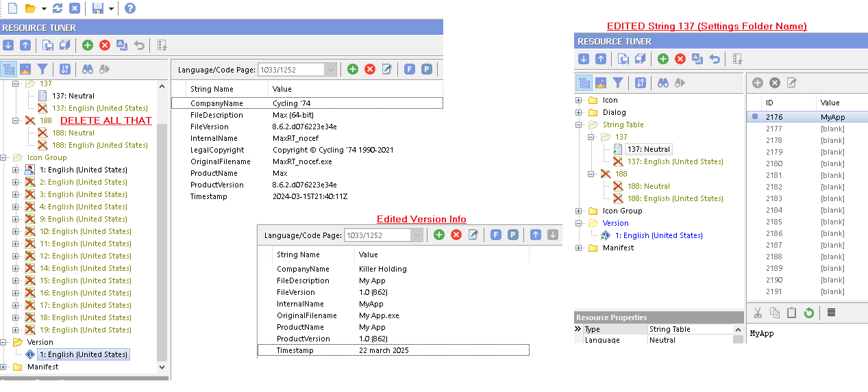This screenshot has height=392, width=868.
Task: Click the reload arrows icon in top toolbar
Action: pyautogui.click(x=58, y=8)
